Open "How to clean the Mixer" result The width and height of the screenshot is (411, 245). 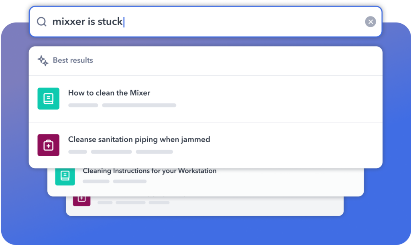(x=109, y=93)
